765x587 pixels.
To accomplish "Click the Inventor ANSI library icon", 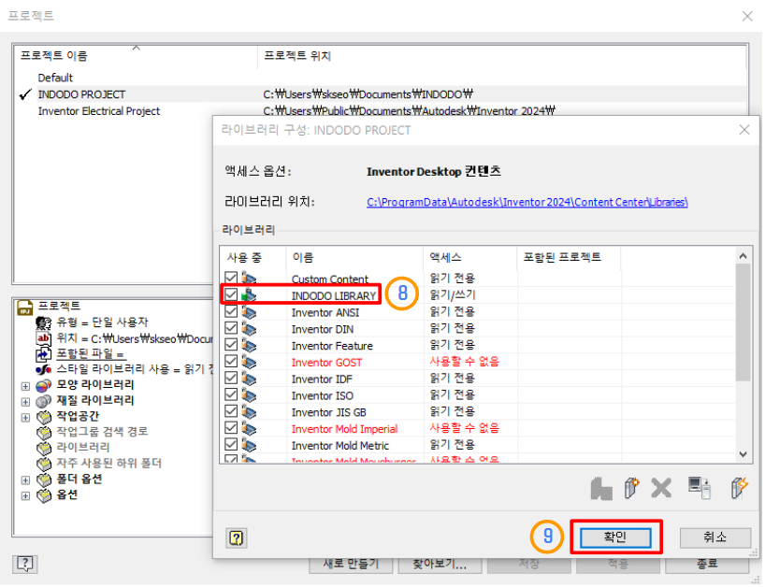I will [249, 312].
